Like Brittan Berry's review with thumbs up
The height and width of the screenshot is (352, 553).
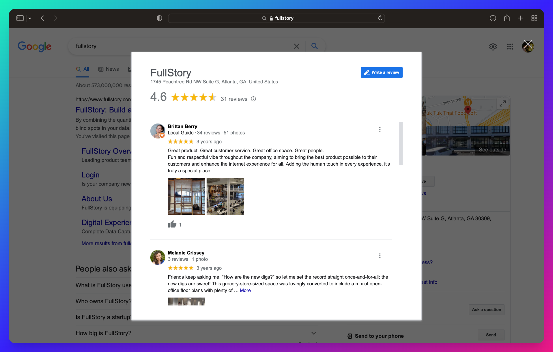(172, 224)
